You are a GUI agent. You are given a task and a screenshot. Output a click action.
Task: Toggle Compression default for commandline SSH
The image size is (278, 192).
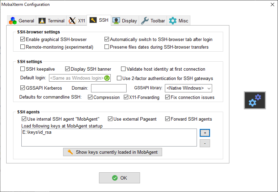pyautogui.click(x=90, y=97)
